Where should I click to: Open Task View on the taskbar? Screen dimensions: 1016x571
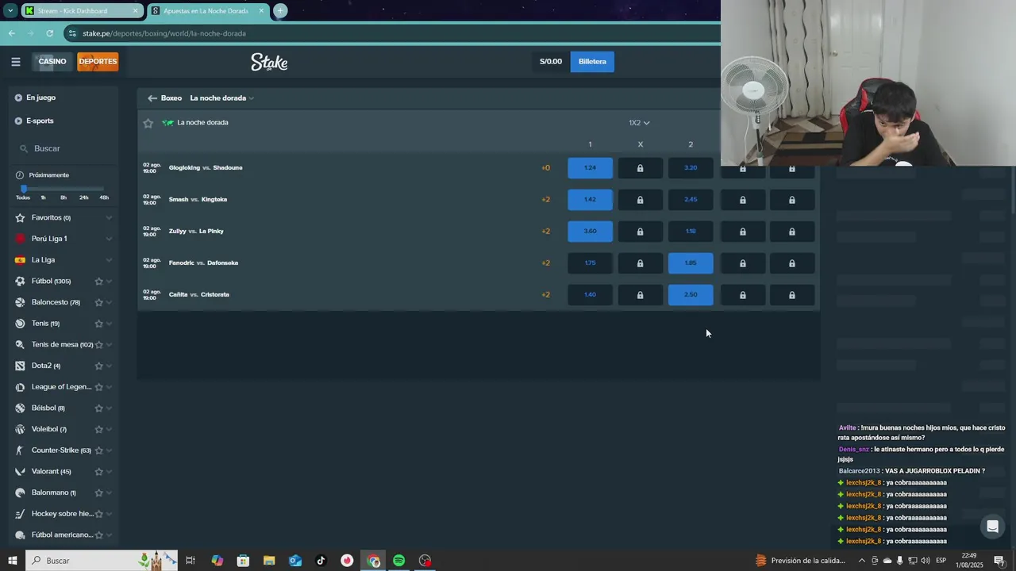tap(190, 561)
